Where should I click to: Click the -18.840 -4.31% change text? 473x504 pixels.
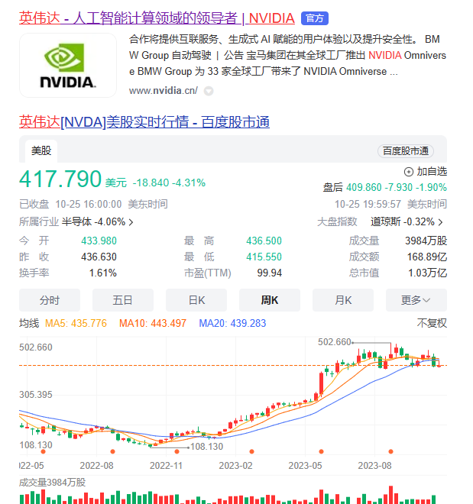[169, 183]
